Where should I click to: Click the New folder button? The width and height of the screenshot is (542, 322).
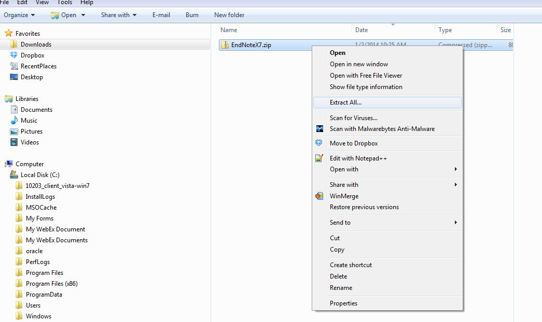pyautogui.click(x=229, y=15)
